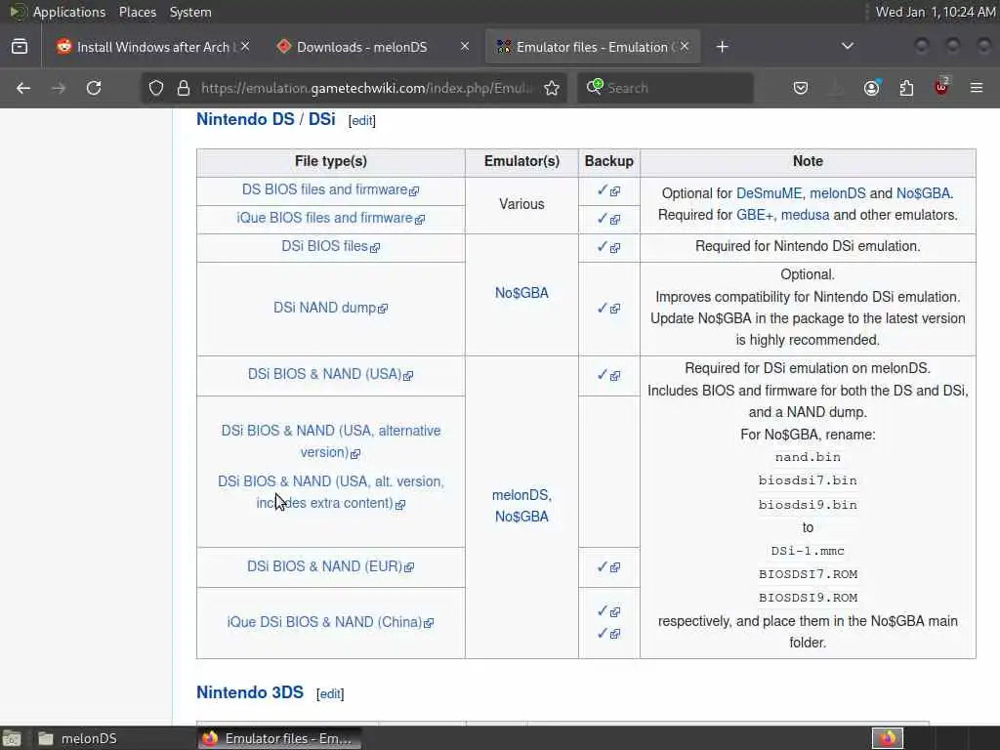The image size is (1000, 750).
Task: Open DSi BIOS & NAND alt. version extra content link
Action: [330, 492]
